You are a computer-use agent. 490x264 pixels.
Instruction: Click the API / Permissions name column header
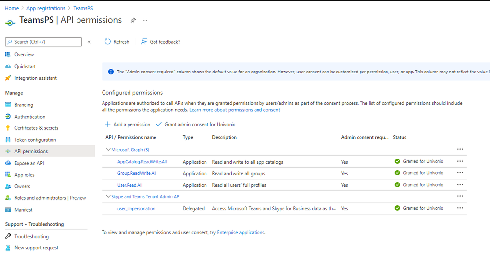coord(130,137)
